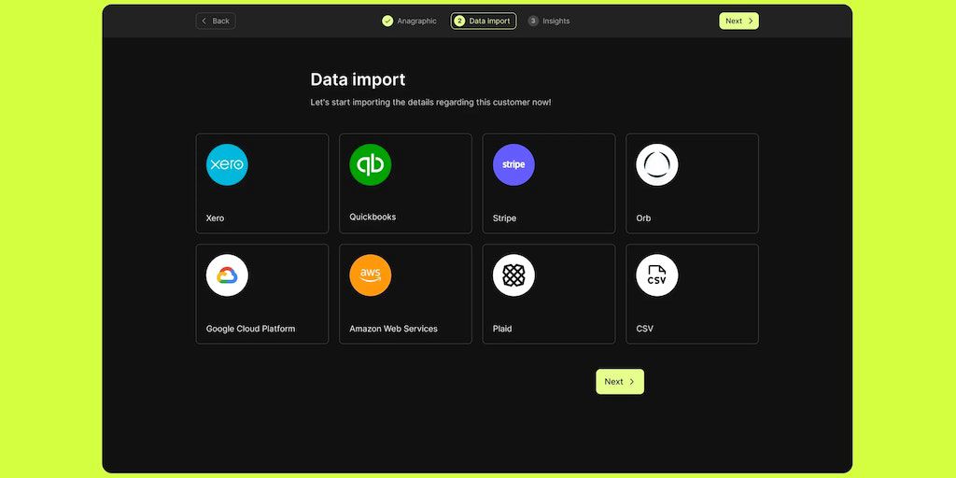
Task: Go back with the Back button
Action: (216, 21)
